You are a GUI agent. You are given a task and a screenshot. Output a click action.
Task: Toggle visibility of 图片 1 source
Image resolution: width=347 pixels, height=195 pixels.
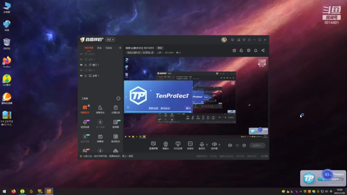click(81, 70)
